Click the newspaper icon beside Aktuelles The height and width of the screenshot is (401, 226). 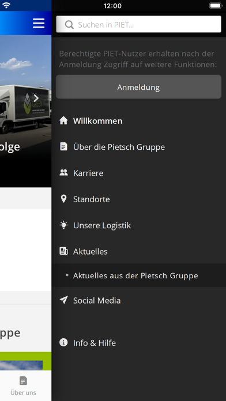(x=63, y=251)
